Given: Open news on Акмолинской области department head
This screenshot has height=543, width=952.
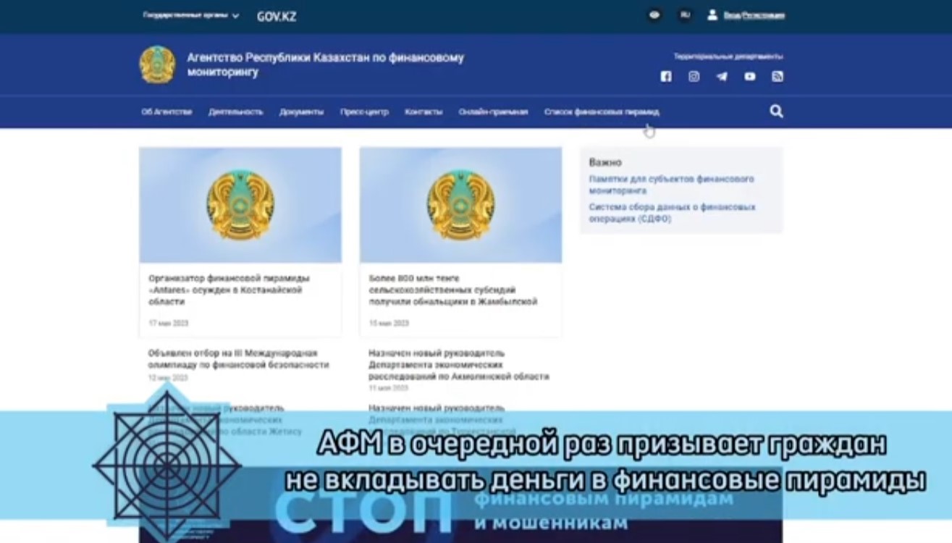Looking at the screenshot, I should click(x=458, y=365).
